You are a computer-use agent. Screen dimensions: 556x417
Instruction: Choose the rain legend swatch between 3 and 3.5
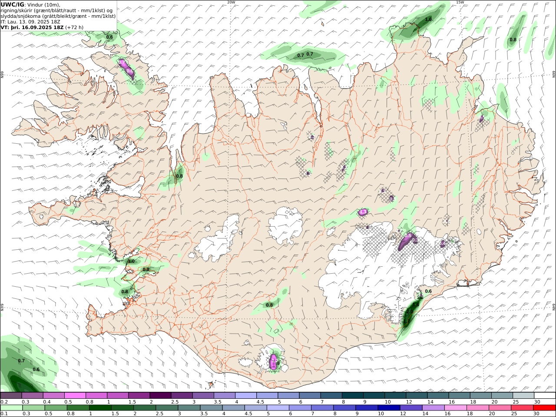click(189, 407)
